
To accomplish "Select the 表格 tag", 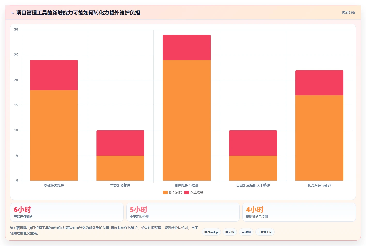I will pos(230,232).
